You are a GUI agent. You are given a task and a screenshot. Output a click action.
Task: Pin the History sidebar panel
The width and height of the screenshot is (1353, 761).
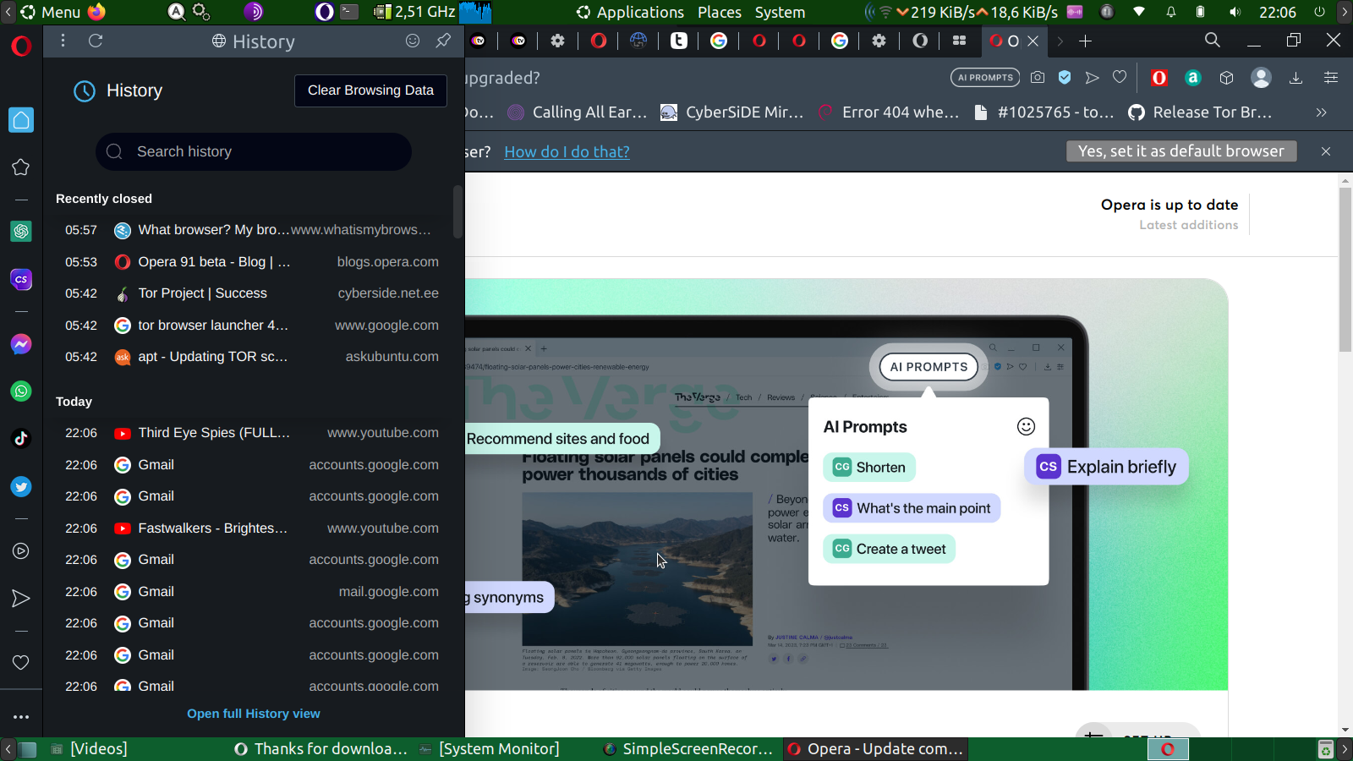coord(443,41)
